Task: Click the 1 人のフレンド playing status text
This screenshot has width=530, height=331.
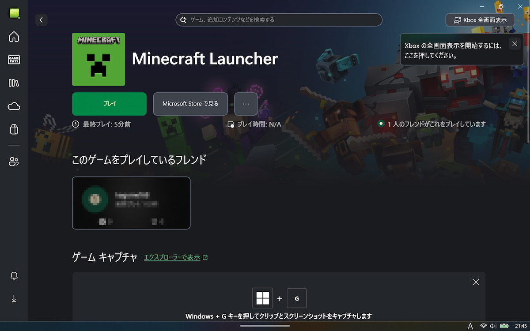Action: tap(436, 124)
